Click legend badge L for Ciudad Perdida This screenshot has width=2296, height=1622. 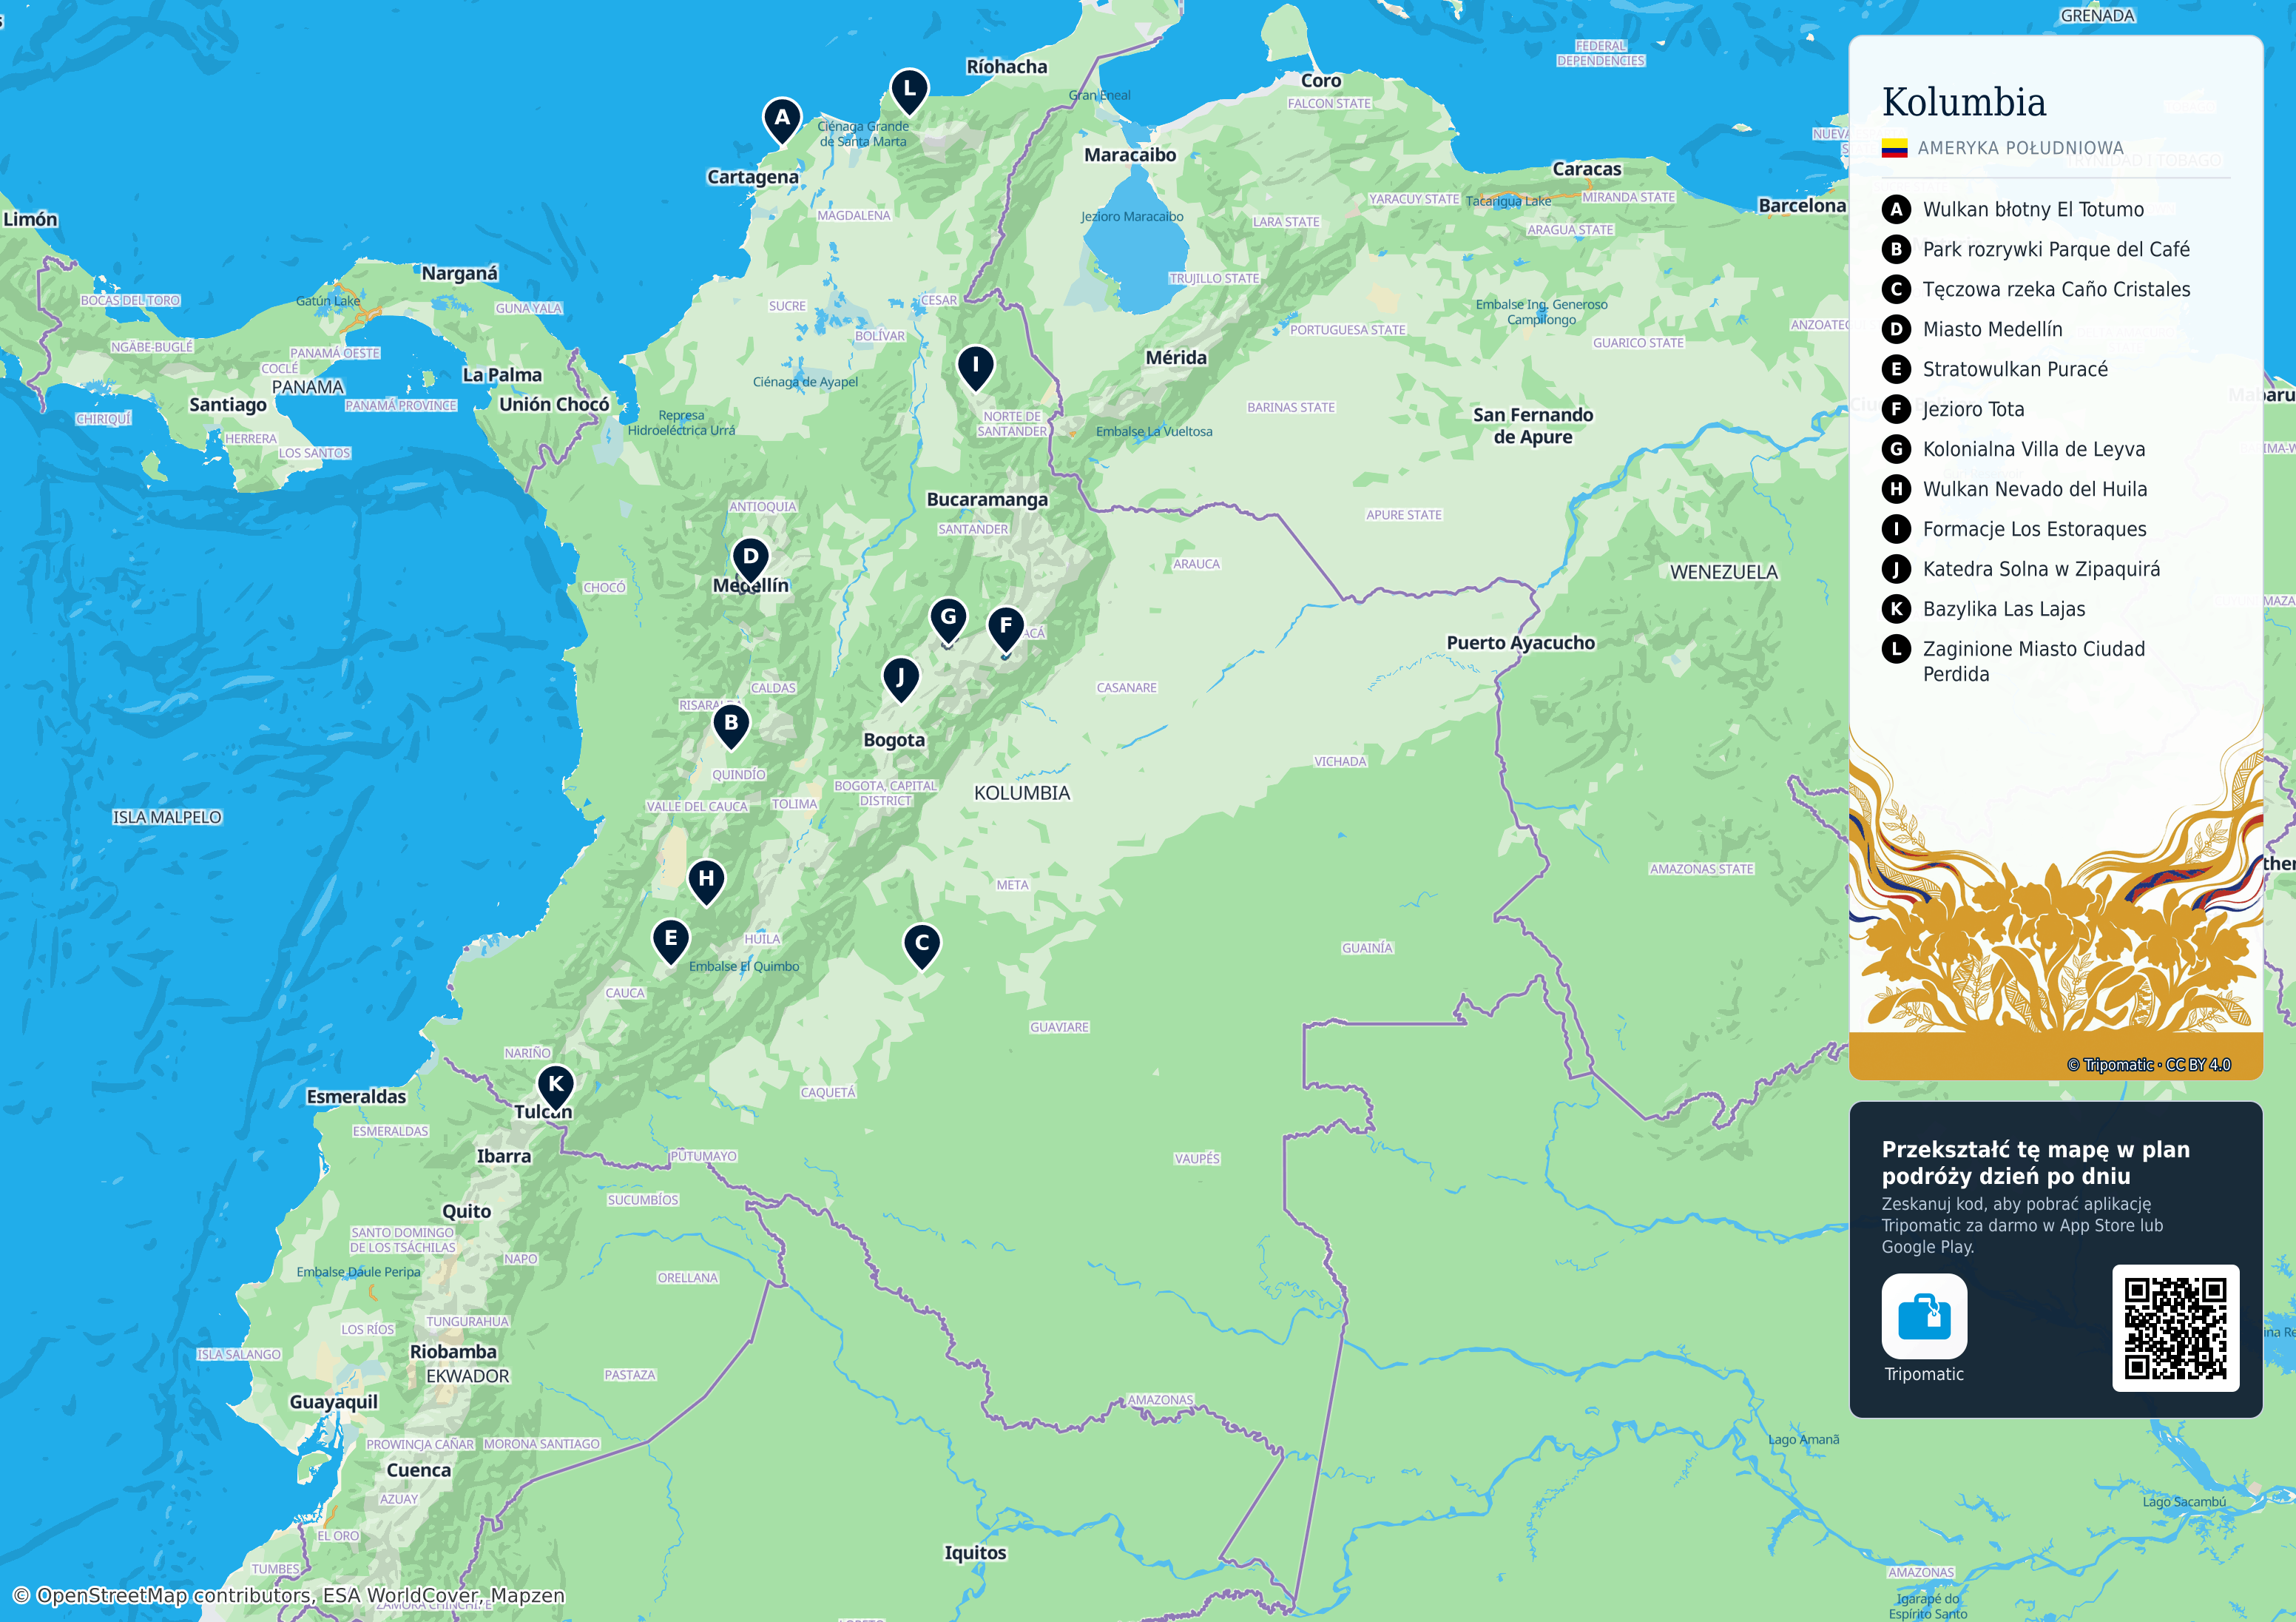1896,648
